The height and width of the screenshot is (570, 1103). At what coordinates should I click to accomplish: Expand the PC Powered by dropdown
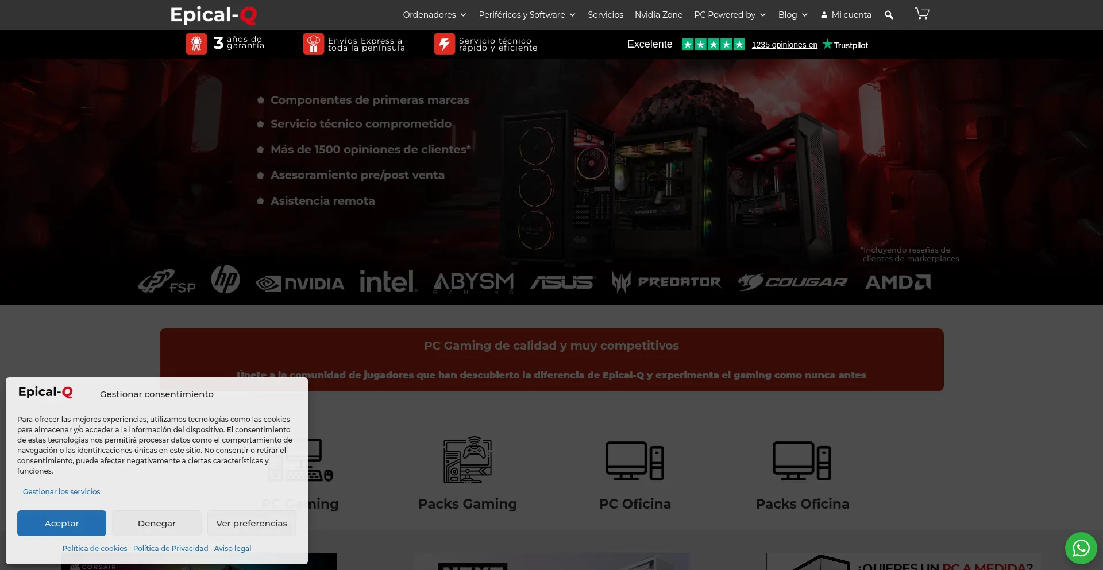730,15
